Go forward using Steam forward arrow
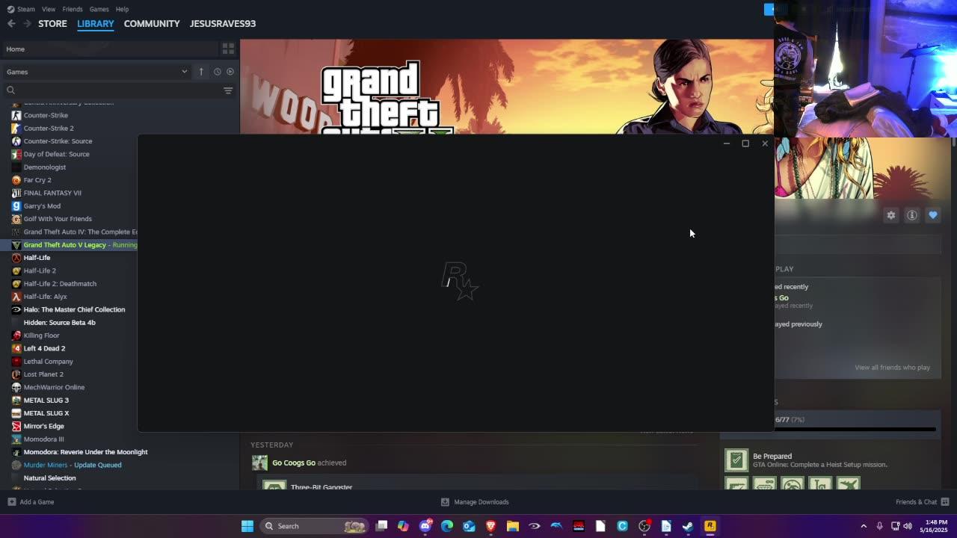Image resolution: width=957 pixels, height=538 pixels. point(27,24)
